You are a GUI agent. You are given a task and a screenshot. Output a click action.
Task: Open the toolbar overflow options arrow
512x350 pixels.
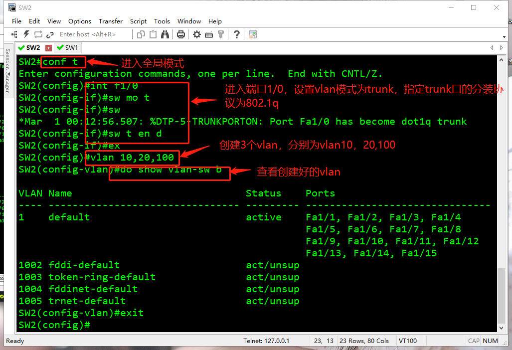point(505,37)
